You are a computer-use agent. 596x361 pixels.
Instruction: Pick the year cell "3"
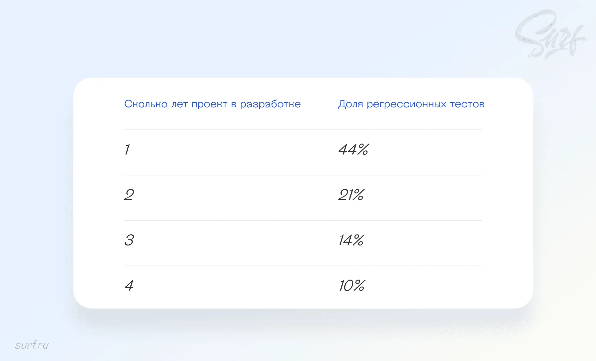tap(129, 240)
